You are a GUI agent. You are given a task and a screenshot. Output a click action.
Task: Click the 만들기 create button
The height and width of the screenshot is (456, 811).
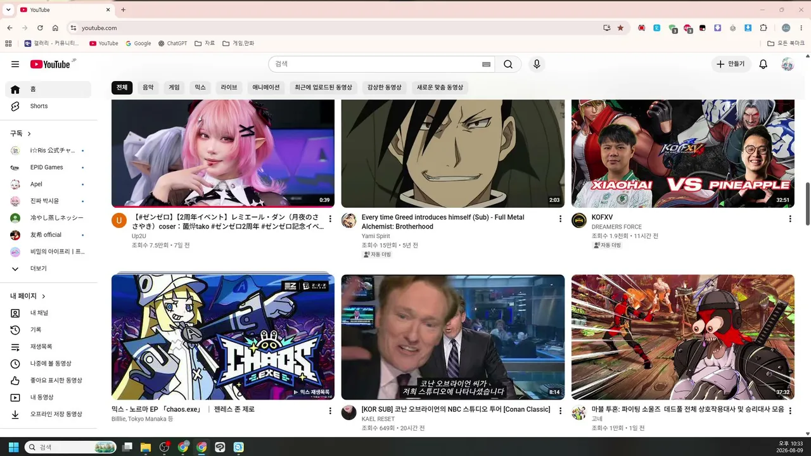coord(731,64)
